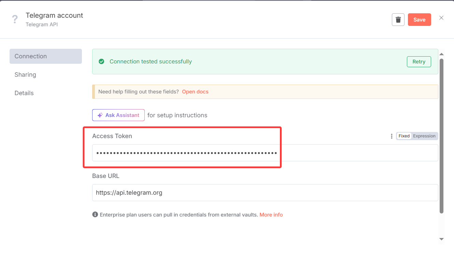Switch Access Token to Expression mode
The height and width of the screenshot is (253, 454).
pyautogui.click(x=424, y=136)
